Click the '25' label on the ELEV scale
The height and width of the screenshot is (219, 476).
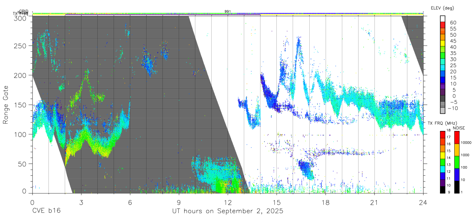pos(453,66)
